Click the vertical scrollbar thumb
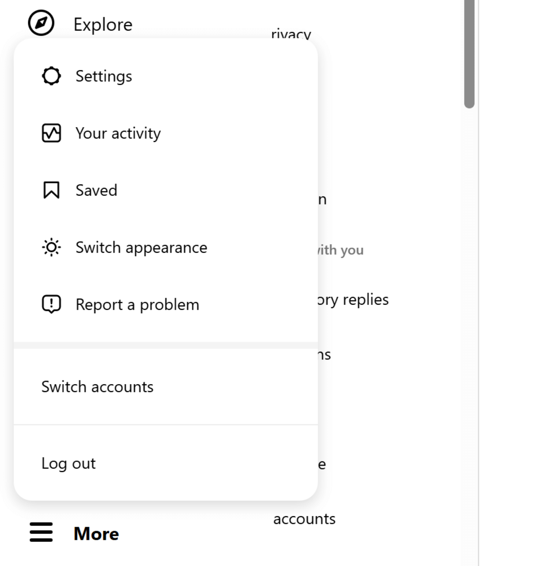Viewport: 549px width, 566px height. (x=469, y=53)
